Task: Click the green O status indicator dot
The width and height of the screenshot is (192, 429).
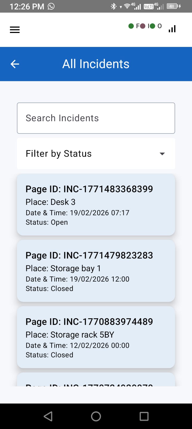Action: tap(152, 26)
